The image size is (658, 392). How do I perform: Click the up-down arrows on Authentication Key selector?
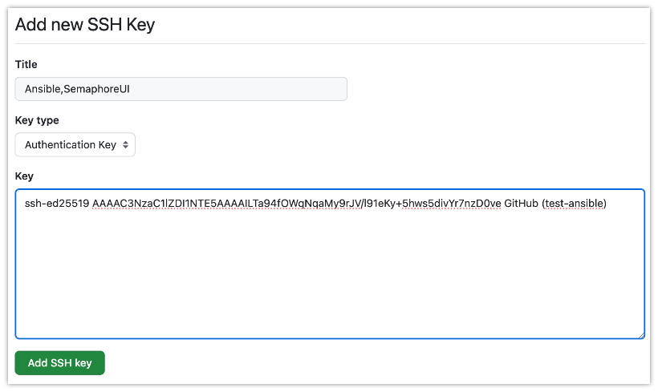click(x=125, y=144)
